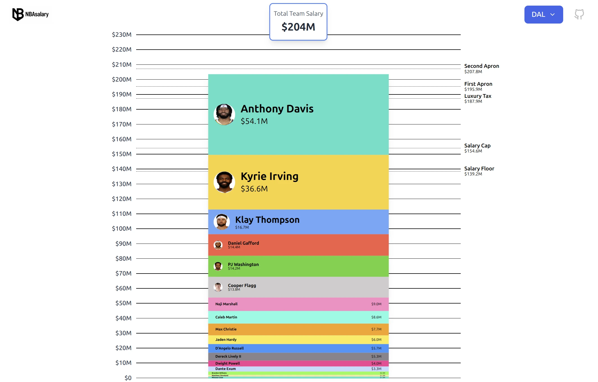
Task: Click the Dante Exum colored segment
Action: pos(298,369)
